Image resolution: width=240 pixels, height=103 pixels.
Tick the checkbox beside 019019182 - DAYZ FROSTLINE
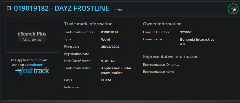[x=9, y=8]
